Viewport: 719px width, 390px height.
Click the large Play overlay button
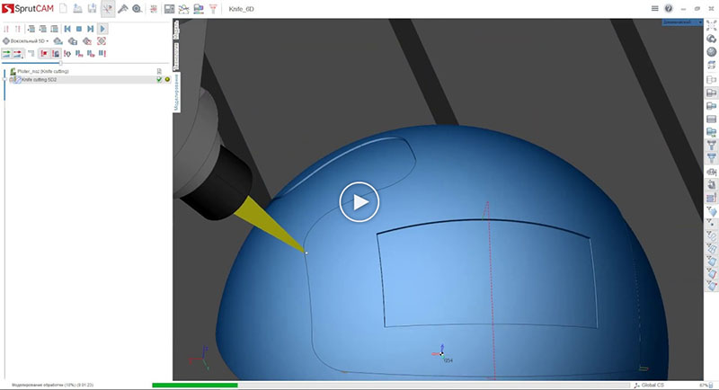(x=359, y=202)
